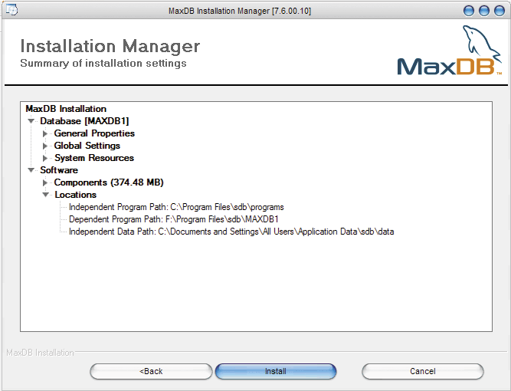This screenshot has width=511, height=391.
Task: Select the Database [MAXDB1] tree item
Action: pyautogui.click(x=84, y=121)
